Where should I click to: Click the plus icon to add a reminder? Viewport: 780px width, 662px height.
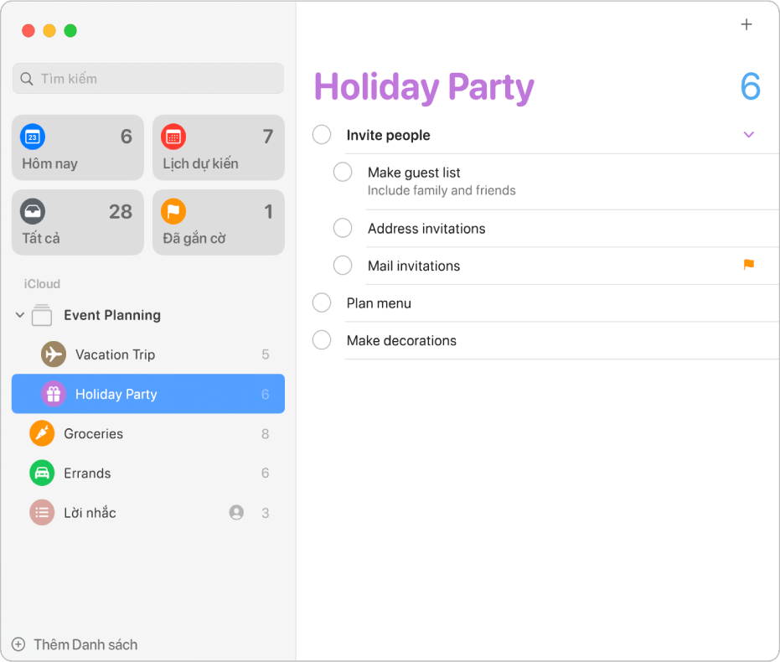tap(746, 25)
